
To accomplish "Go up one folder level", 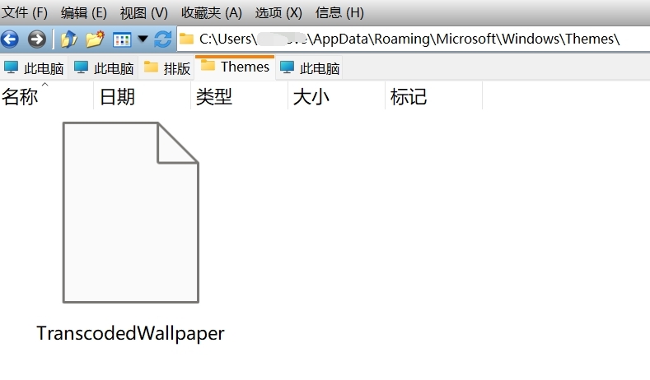I will pos(69,39).
